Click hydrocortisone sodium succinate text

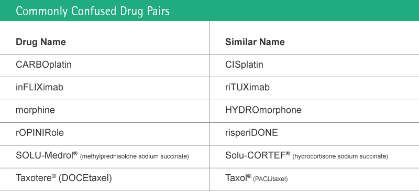(x=340, y=156)
